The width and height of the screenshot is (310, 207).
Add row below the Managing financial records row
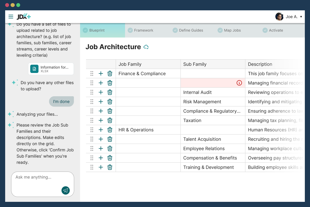pyautogui.click(x=101, y=83)
